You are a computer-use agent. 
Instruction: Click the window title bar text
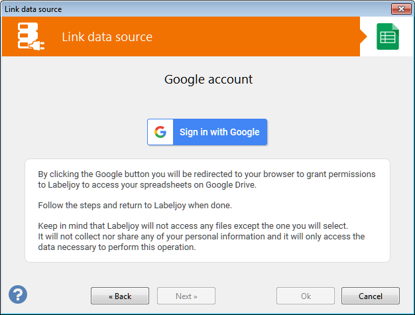33,9
